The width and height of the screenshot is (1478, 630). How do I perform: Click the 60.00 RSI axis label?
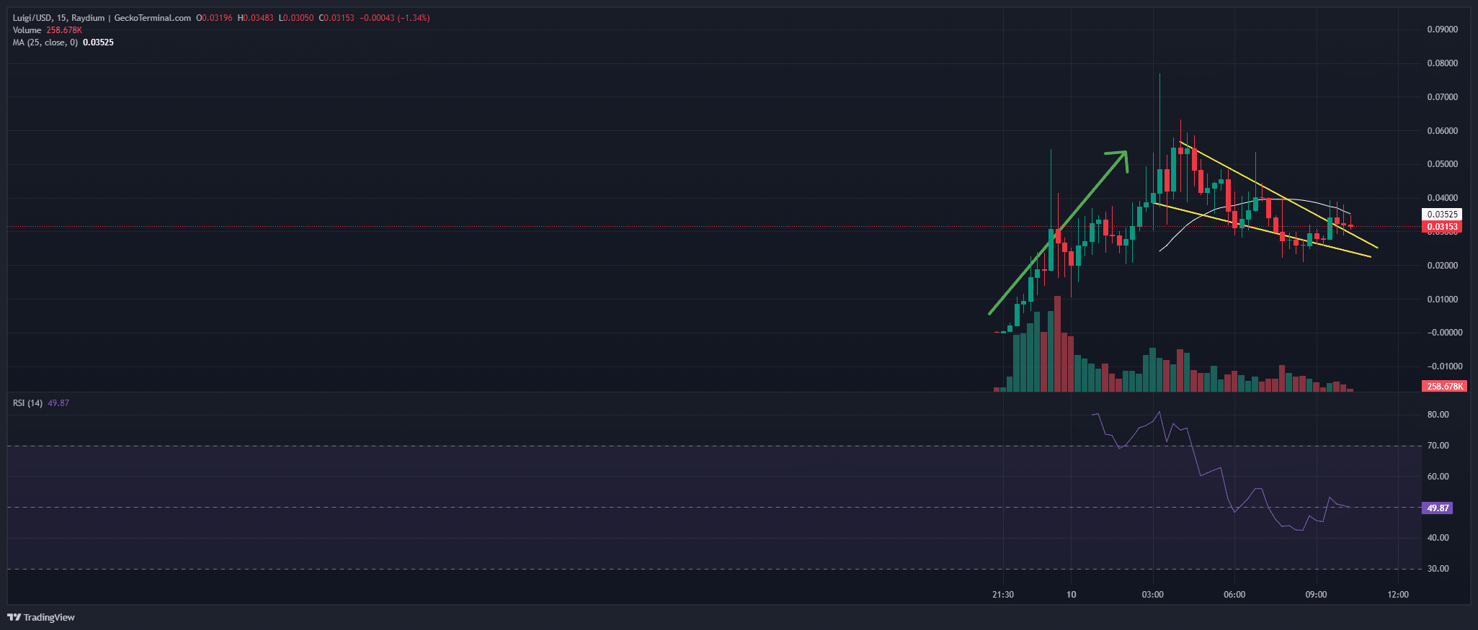1438,477
